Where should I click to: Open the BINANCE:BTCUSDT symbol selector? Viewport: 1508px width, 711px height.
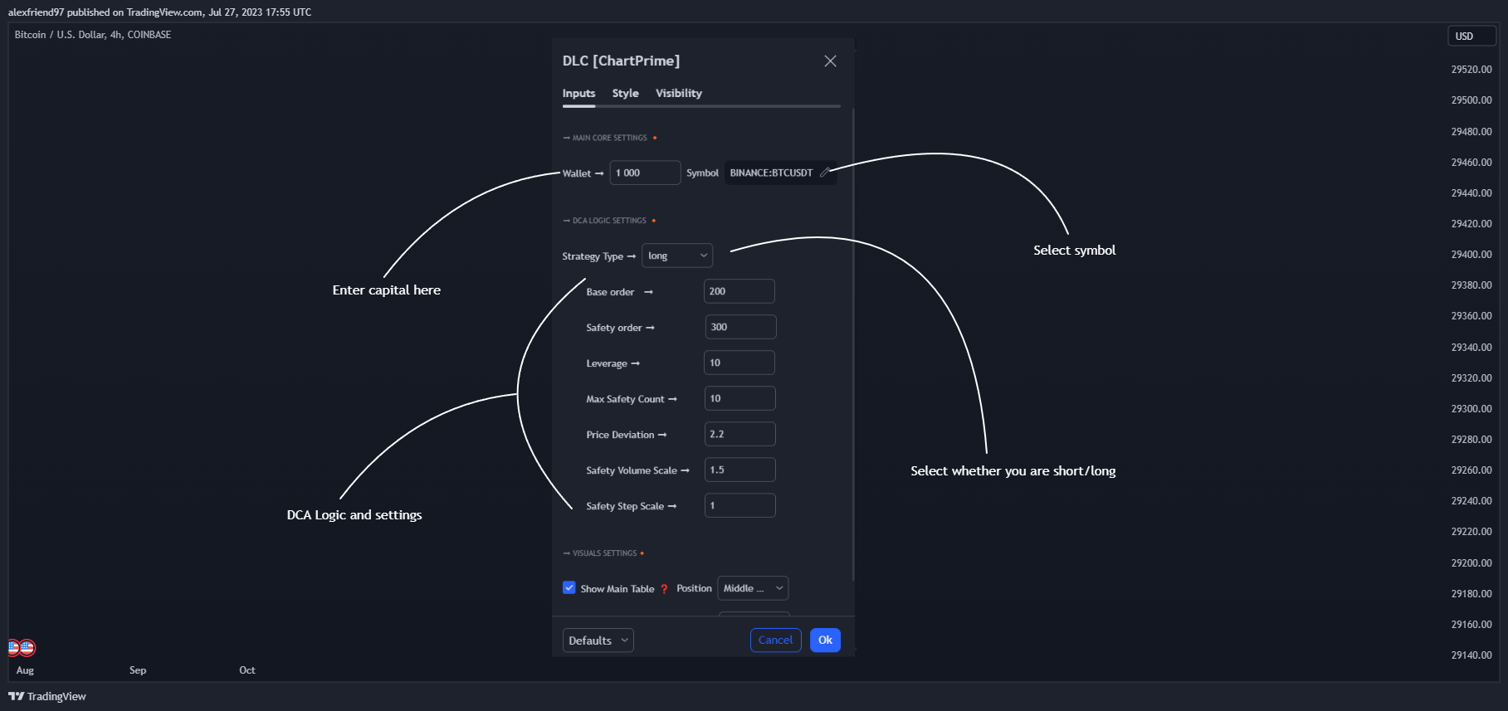point(780,173)
